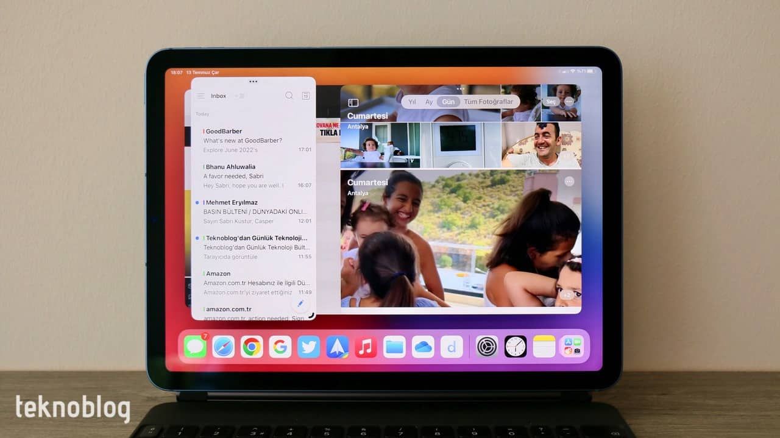Select the search icon in Mail

[289, 96]
